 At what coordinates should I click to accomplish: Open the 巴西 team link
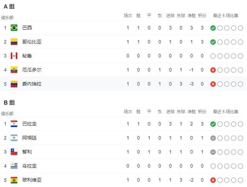[27, 28]
